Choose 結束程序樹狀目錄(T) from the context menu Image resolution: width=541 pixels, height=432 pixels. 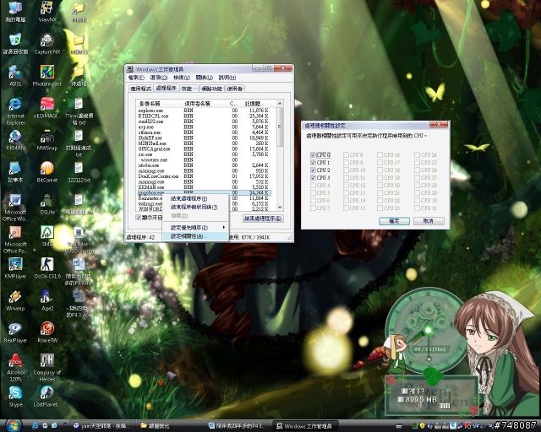(194, 207)
